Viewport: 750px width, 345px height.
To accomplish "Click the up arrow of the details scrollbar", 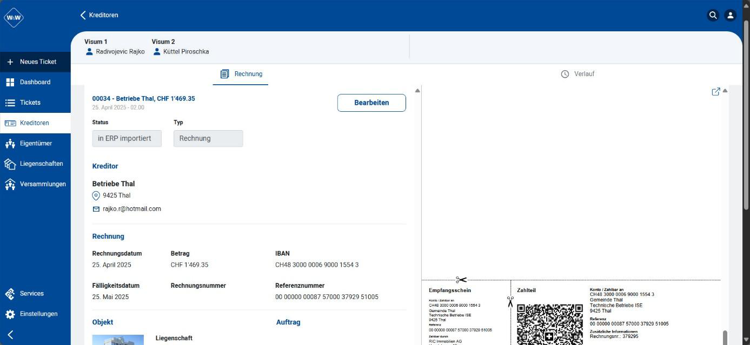I will click(x=417, y=91).
